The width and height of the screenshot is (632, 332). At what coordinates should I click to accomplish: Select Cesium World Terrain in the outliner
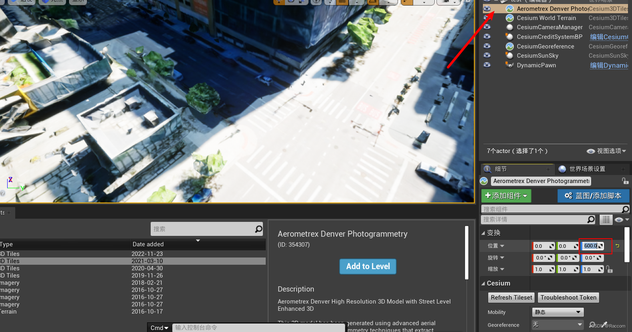546,18
